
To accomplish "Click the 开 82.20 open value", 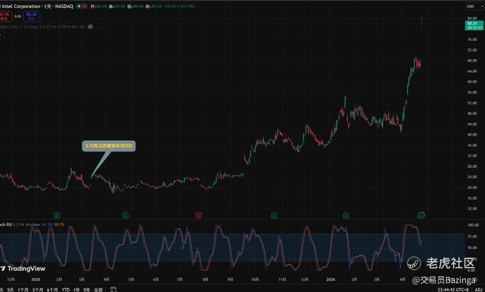I will coord(99,6).
